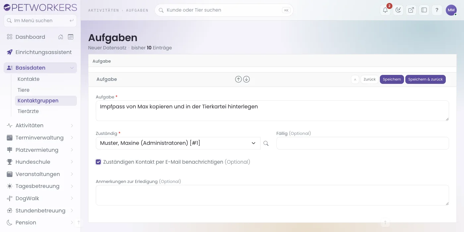Click AKTIVITÄTEN breadcrumb link
The height and width of the screenshot is (232, 464).
[x=103, y=10]
